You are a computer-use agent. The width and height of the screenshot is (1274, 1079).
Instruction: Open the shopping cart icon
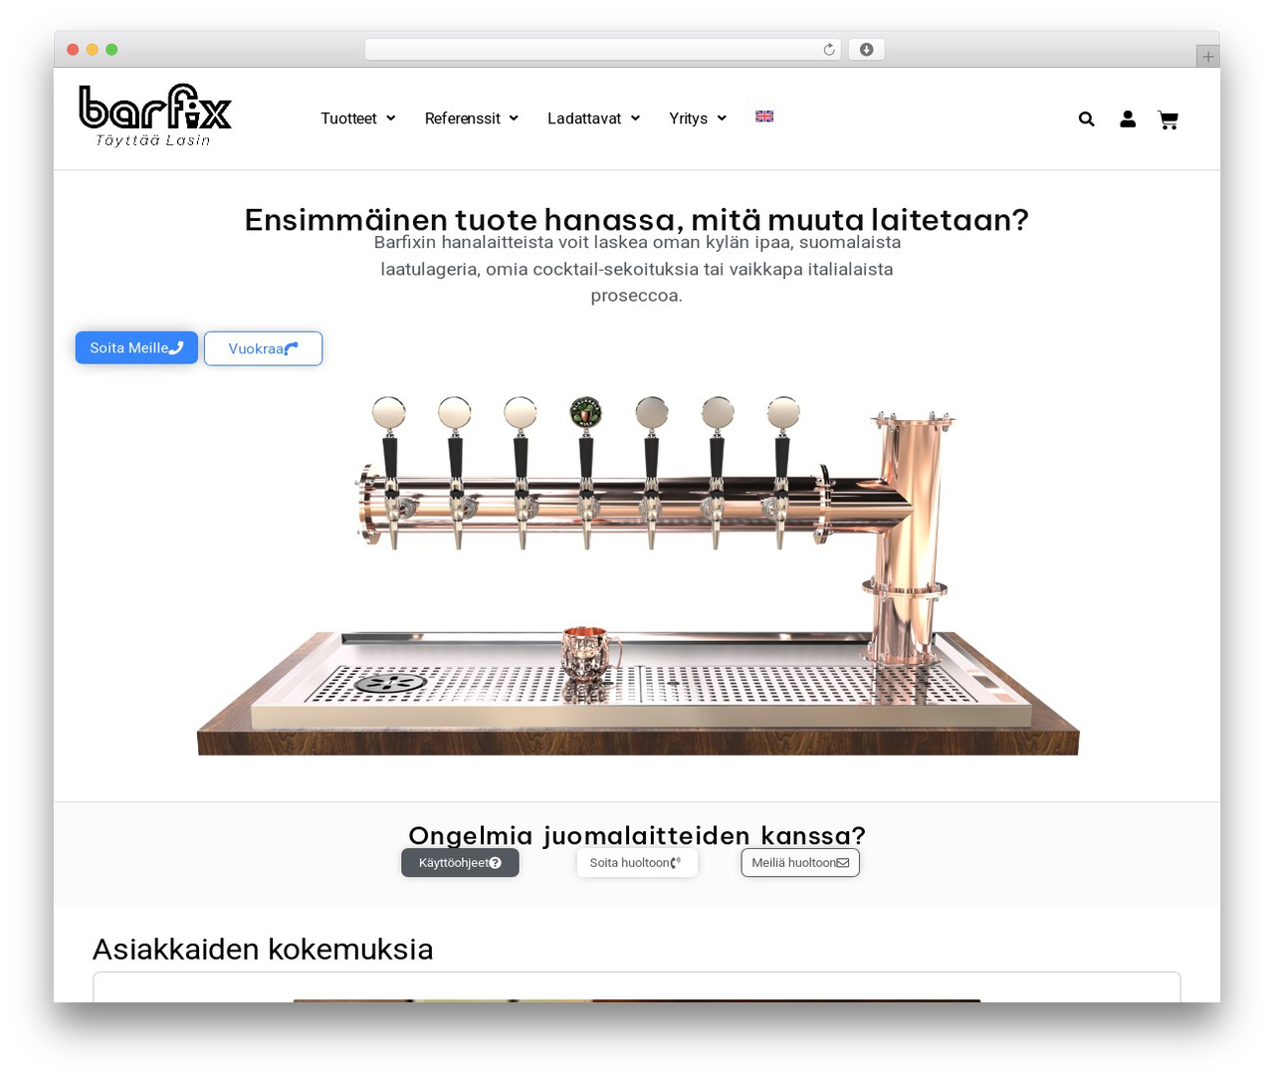click(1168, 120)
